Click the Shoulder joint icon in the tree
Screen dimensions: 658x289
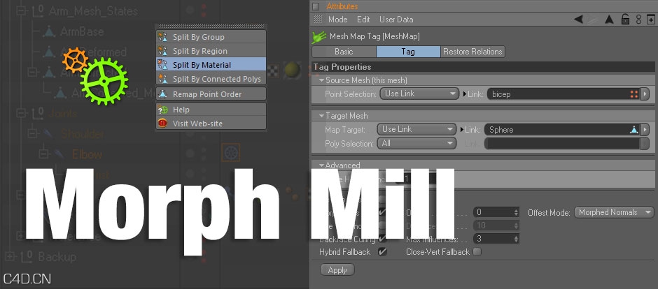pos(47,134)
